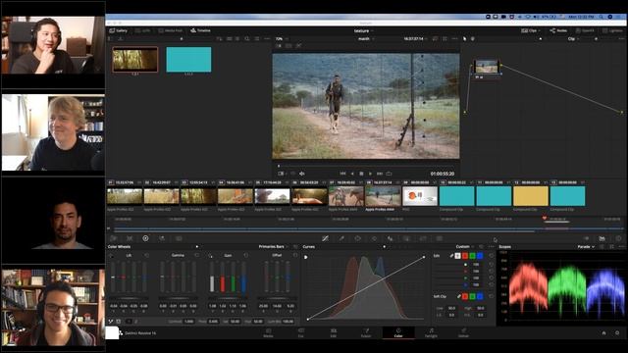
Task: Click the Contrast value field
Action: [x=189, y=322]
